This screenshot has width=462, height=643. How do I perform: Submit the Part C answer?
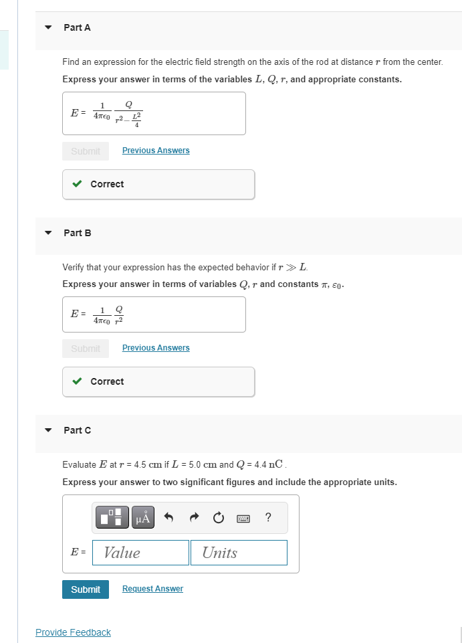[x=85, y=589]
